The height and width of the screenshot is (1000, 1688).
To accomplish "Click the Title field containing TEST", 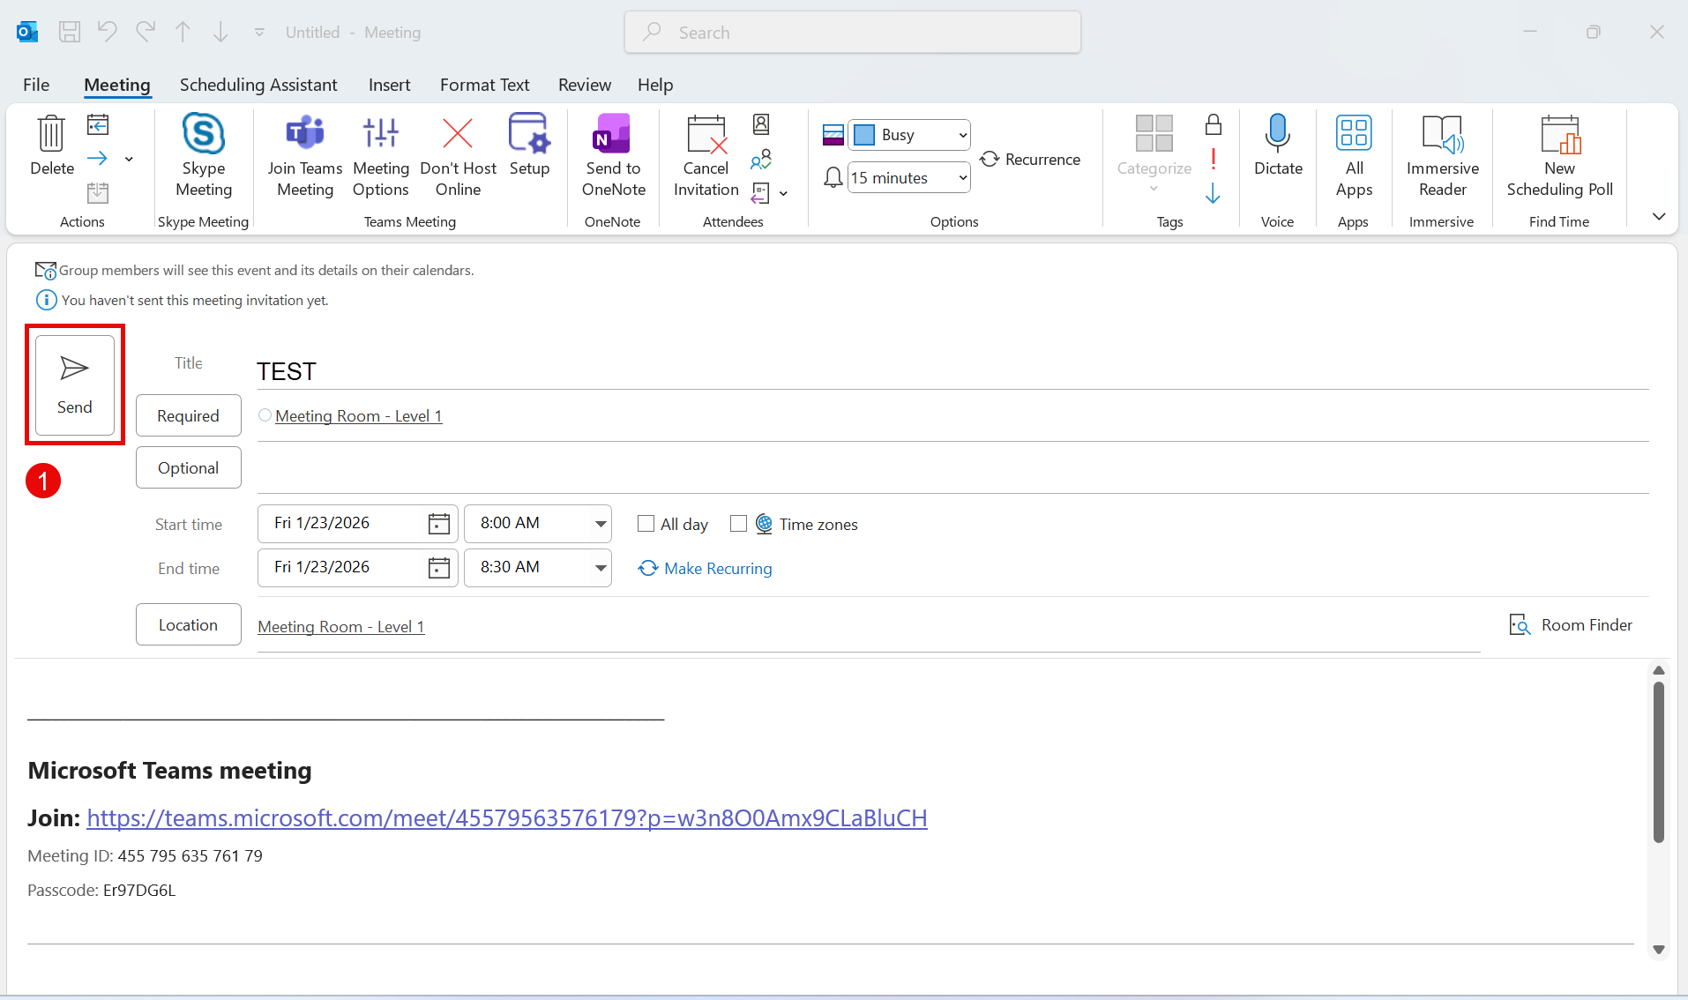I will 951,371.
